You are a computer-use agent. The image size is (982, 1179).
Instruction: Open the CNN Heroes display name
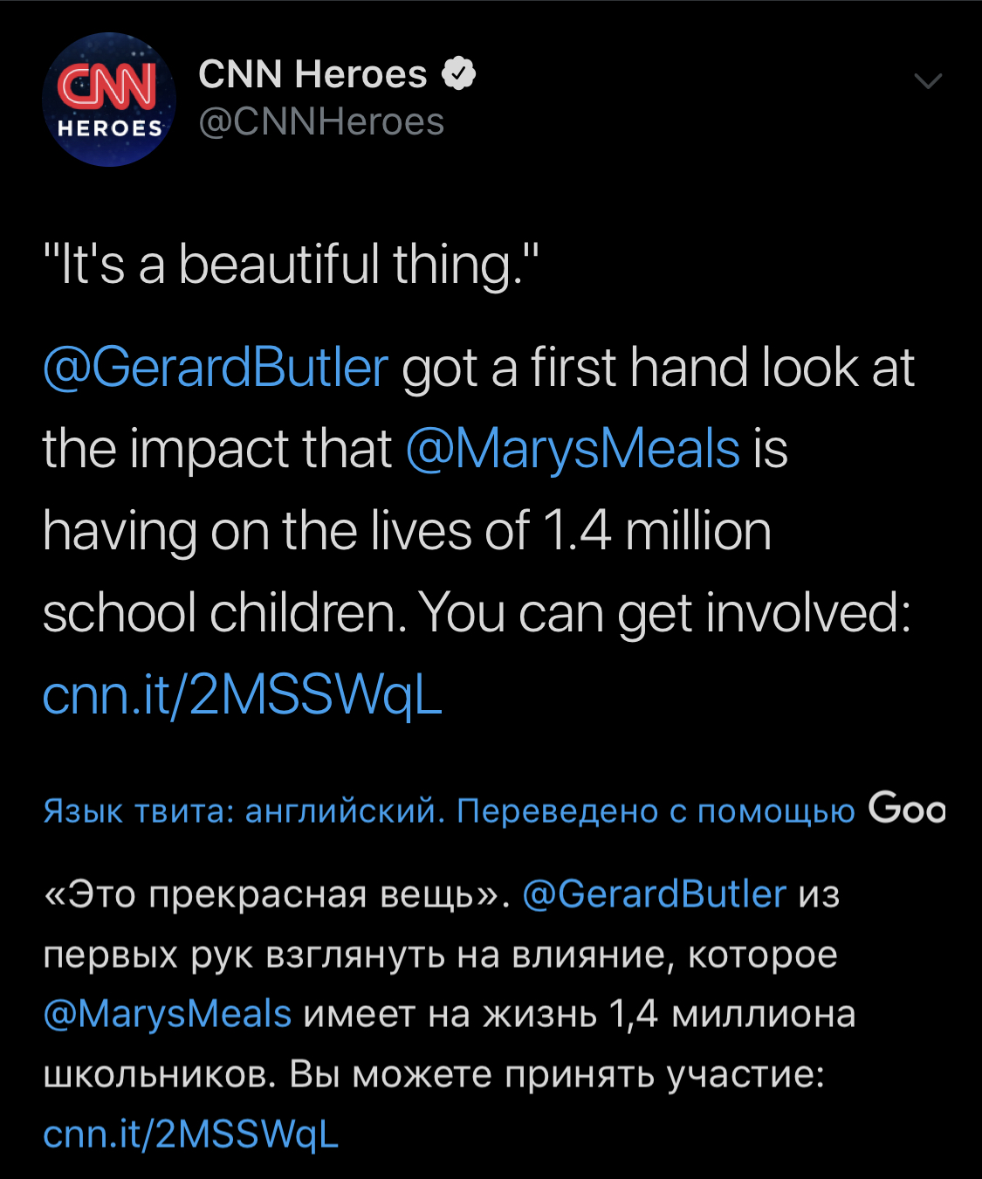(x=312, y=74)
